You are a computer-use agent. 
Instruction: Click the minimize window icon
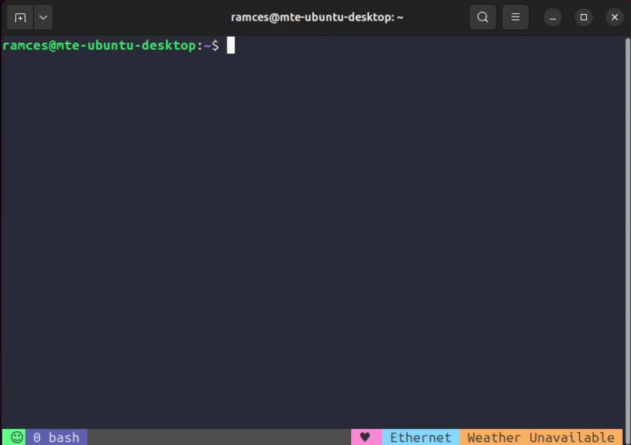[x=552, y=17]
